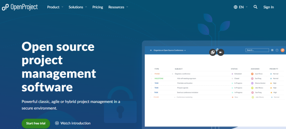286x129 pixels.
Task: Click Juan Perez's assignee avatar
Action: point(252,74)
